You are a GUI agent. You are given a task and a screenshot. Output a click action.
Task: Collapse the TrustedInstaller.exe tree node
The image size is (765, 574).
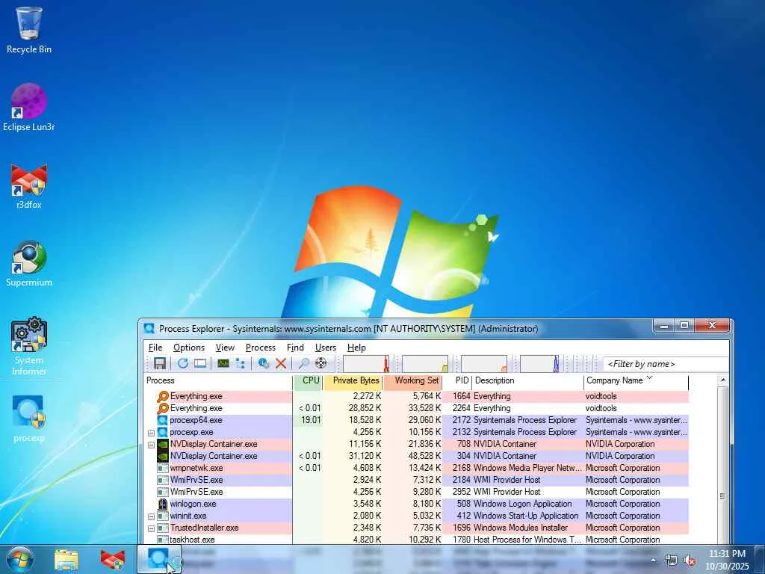[151, 528]
